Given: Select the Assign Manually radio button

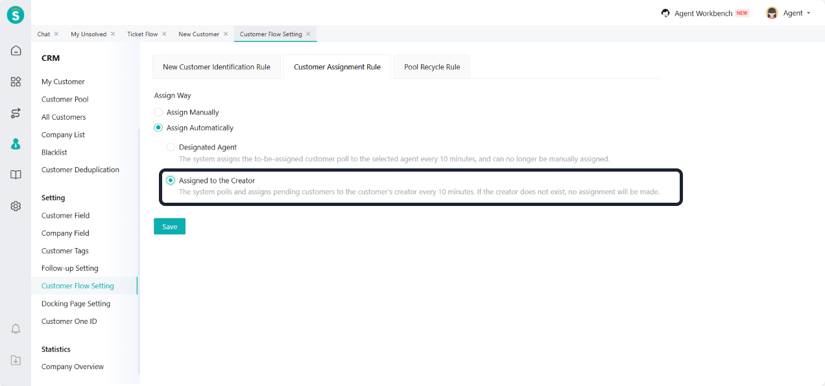Looking at the screenshot, I should tap(158, 112).
